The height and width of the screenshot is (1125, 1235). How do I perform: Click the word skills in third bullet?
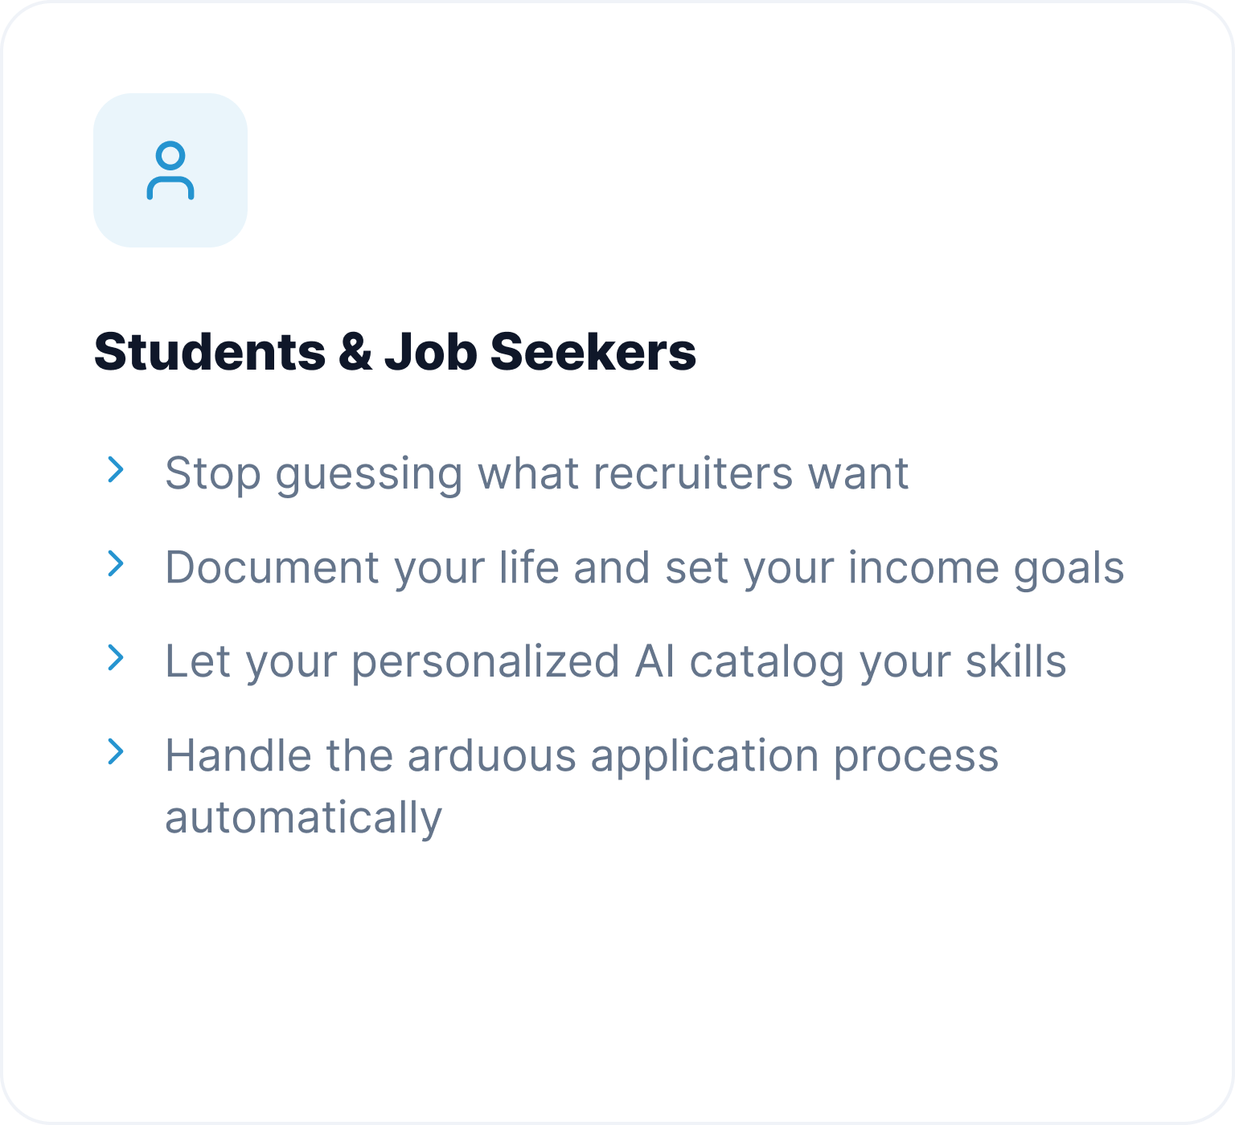(x=1015, y=661)
